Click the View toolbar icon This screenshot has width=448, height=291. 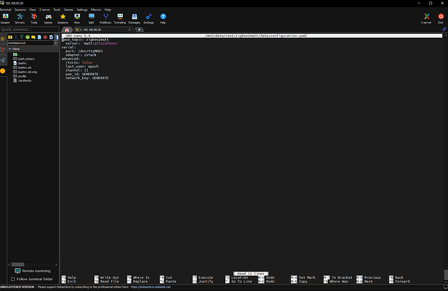[x=77, y=19]
